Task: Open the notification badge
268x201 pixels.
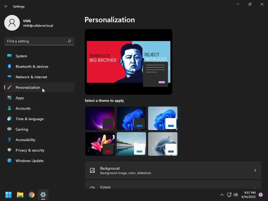Action: pyautogui.click(x=261, y=195)
